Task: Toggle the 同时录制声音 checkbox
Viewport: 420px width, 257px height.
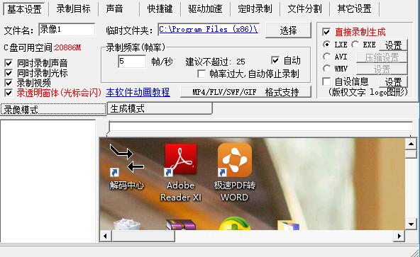Action: click(9, 64)
